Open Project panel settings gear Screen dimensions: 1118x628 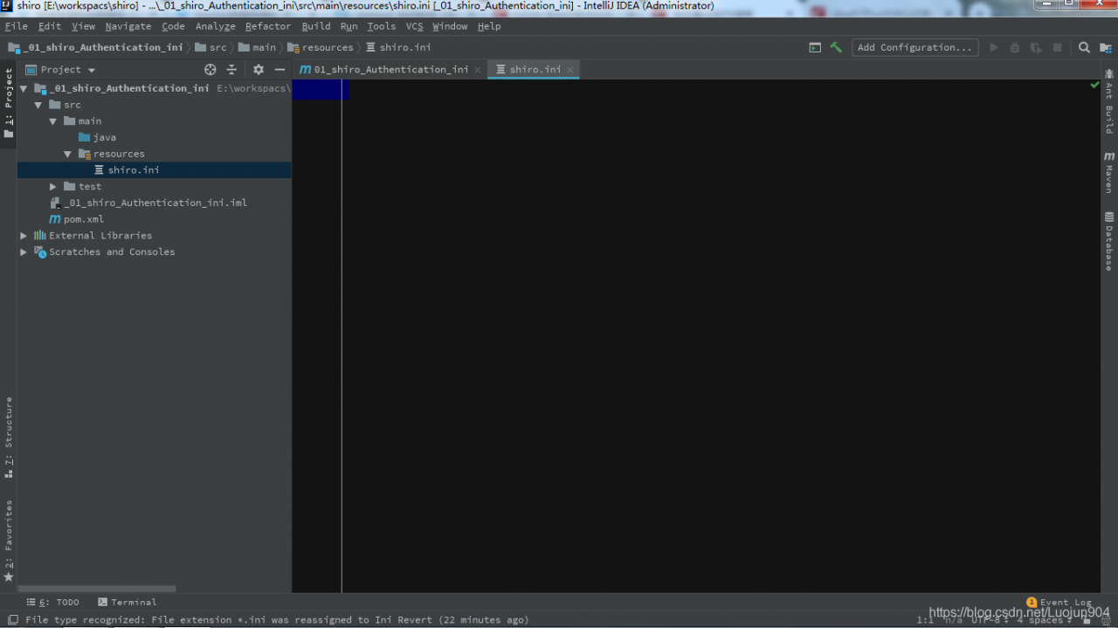(259, 69)
